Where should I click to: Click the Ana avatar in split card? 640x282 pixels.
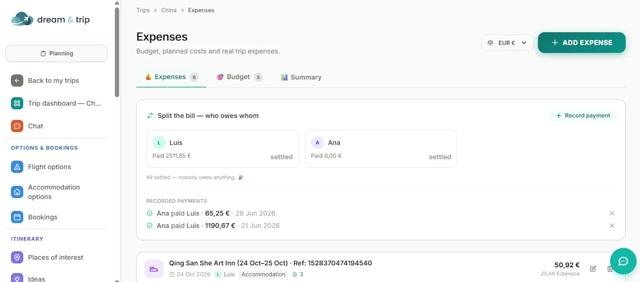(317, 143)
